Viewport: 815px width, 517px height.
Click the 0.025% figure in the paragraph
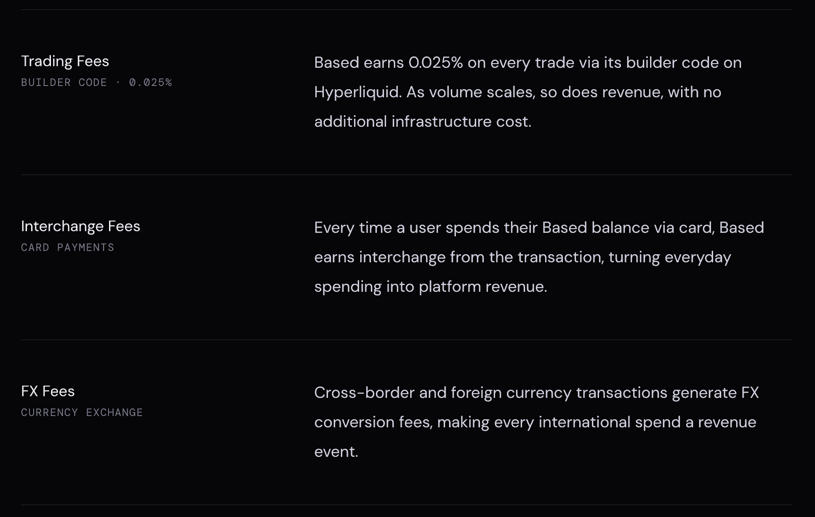click(436, 63)
